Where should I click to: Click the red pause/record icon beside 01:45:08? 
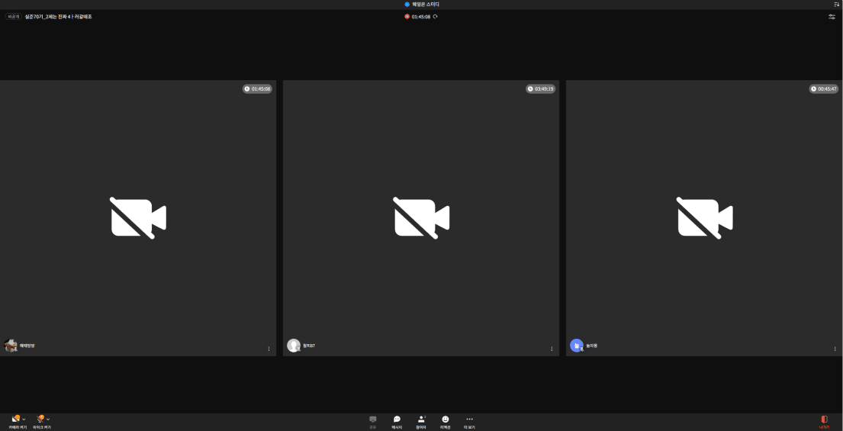click(407, 17)
